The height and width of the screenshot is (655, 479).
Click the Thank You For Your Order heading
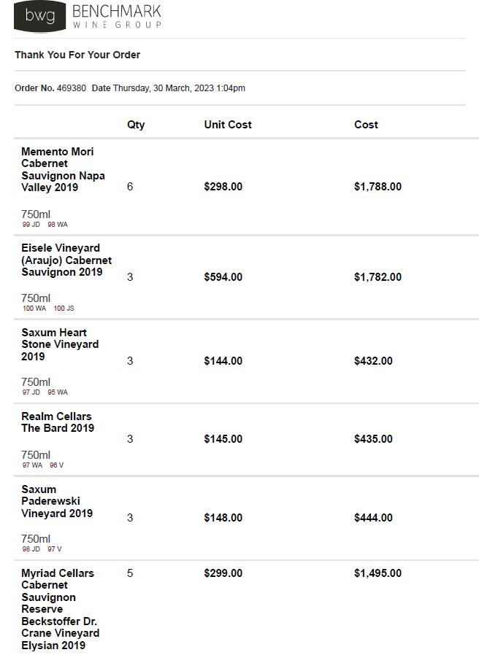coord(77,55)
